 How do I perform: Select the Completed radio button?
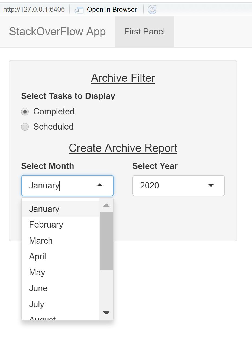coord(25,112)
